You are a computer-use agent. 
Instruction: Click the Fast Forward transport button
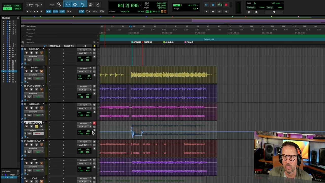(219, 11)
